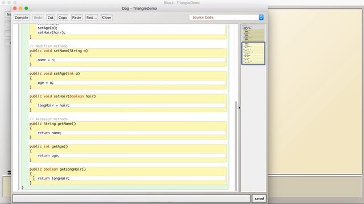Click the line 'public boolean getLongHair()'

(57, 169)
